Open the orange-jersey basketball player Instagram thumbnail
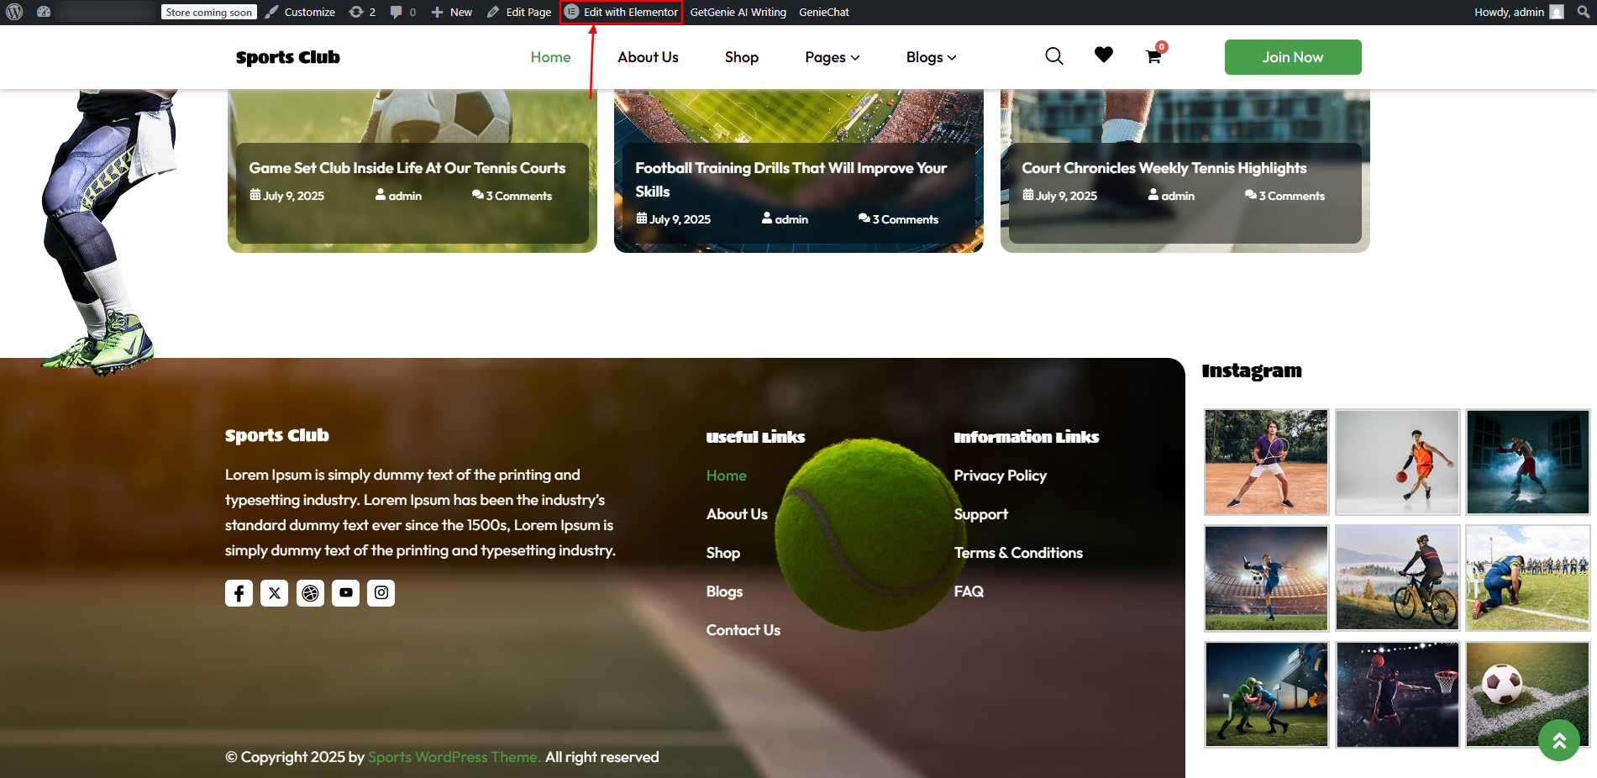Screen dimensions: 1597x778 1397,462
